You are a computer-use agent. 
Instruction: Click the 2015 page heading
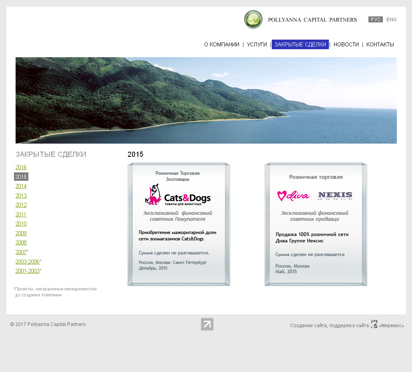pyautogui.click(x=135, y=154)
